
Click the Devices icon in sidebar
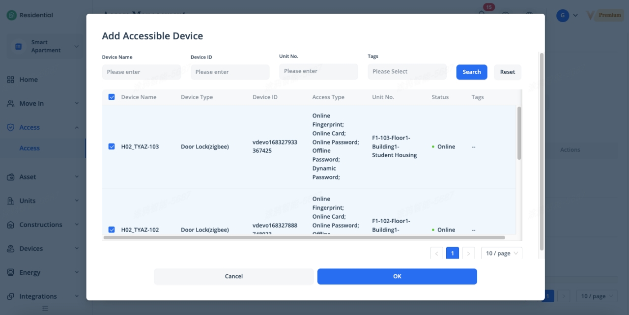click(10, 249)
